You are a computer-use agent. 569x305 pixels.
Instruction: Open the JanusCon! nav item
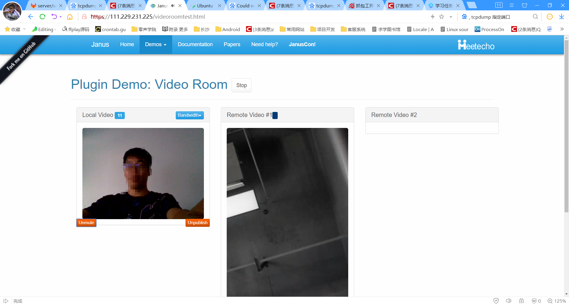pyautogui.click(x=302, y=44)
